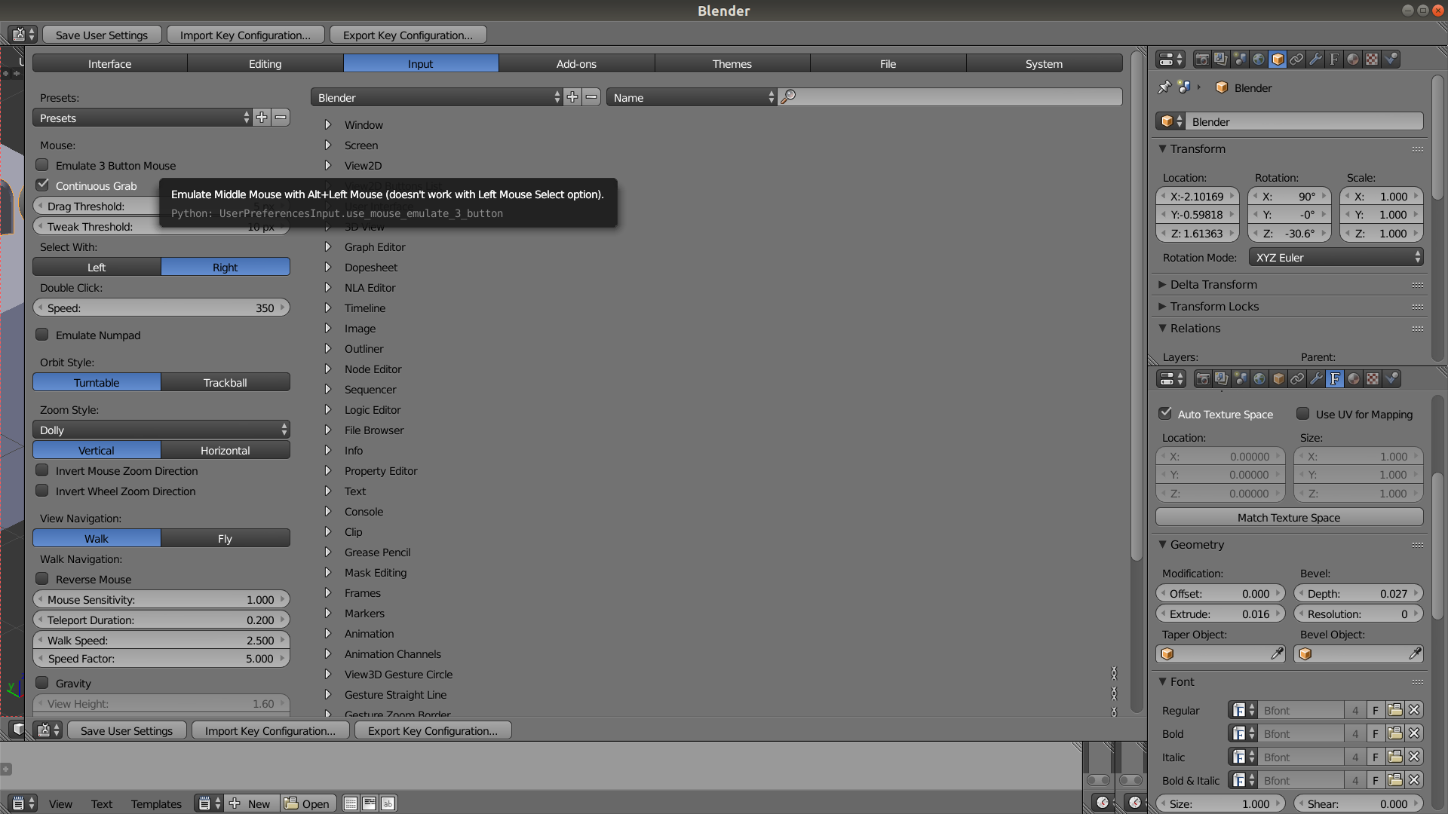Click Save User Settings at top

pos(102,35)
